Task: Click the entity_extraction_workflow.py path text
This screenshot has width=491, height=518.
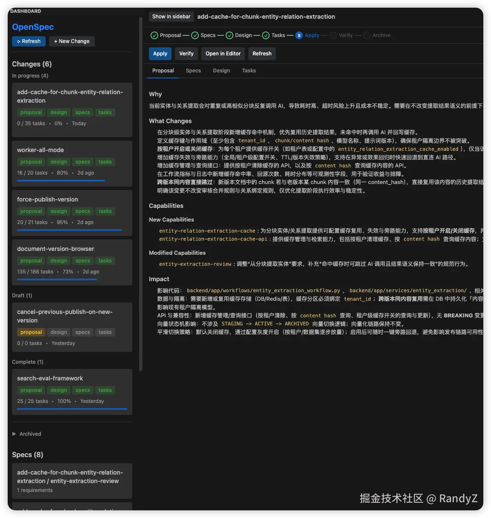Action: click(x=264, y=291)
